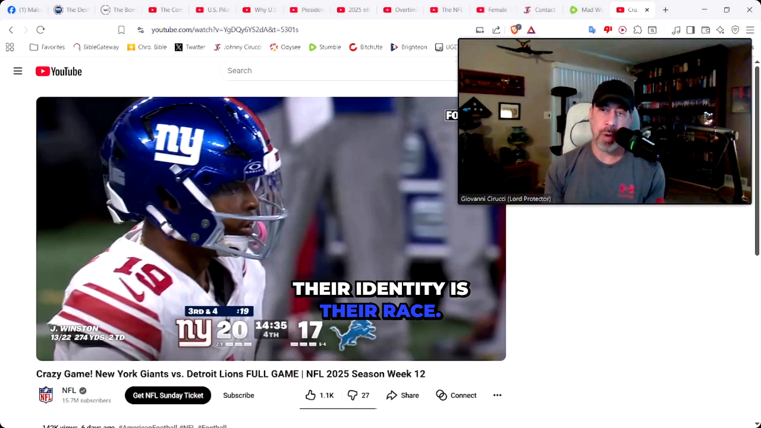761x428 pixels.
Task: Share the video
Action: click(x=402, y=395)
